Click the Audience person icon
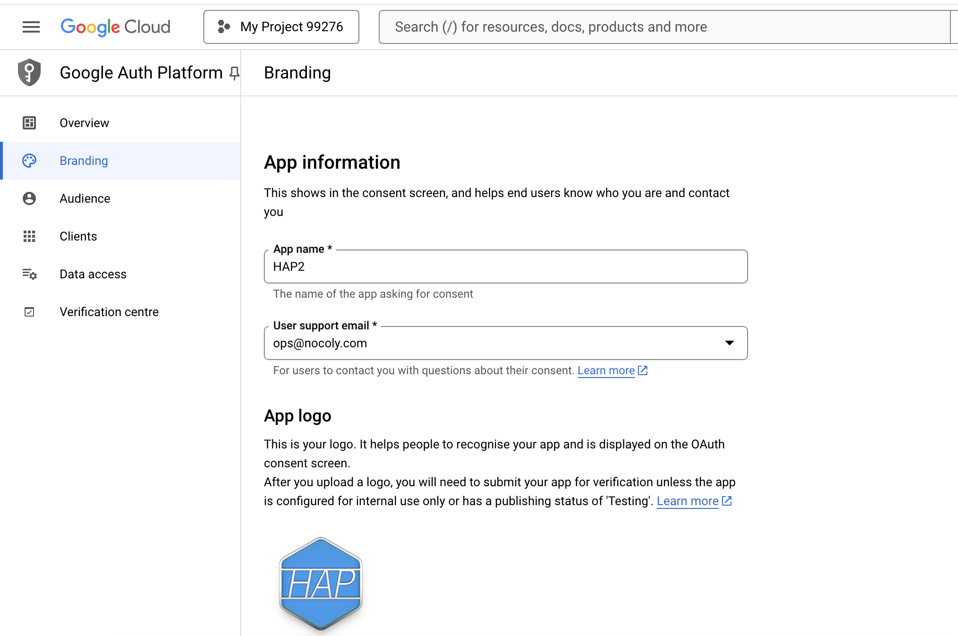The image size is (958, 636). pos(29,198)
